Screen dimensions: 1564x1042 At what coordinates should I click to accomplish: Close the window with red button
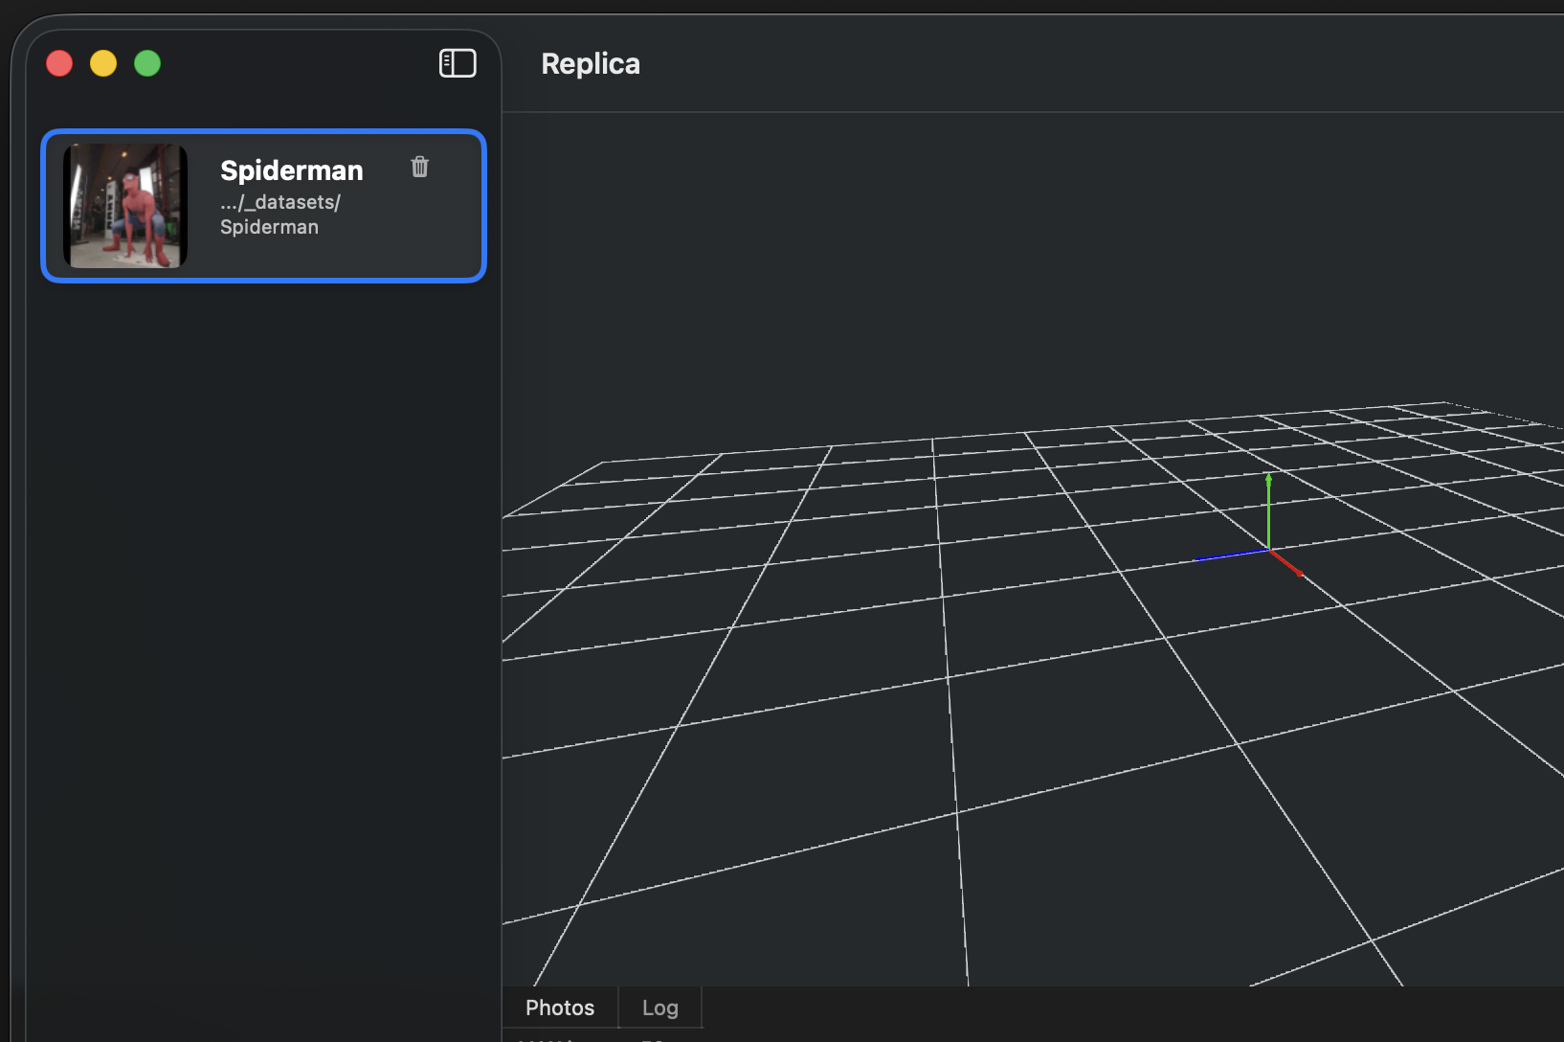(x=59, y=63)
